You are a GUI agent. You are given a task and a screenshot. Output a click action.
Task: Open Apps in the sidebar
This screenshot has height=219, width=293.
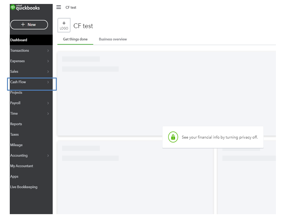coord(14,176)
